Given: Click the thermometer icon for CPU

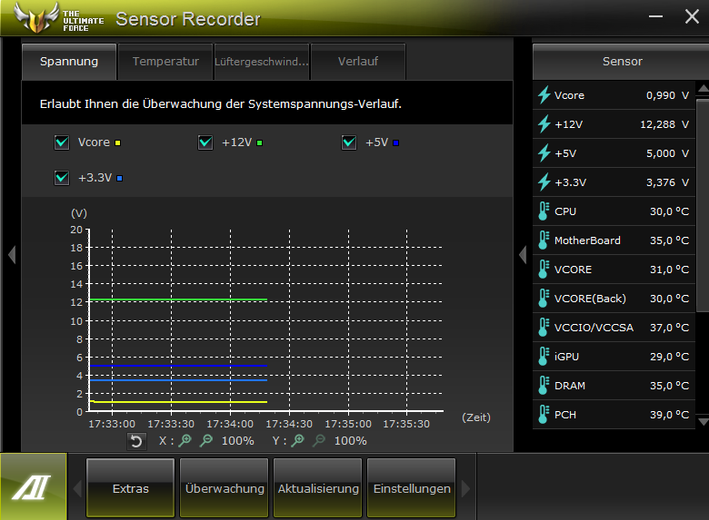Looking at the screenshot, I should (x=544, y=211).
